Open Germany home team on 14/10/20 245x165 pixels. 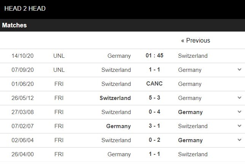[x=119, y=56]
